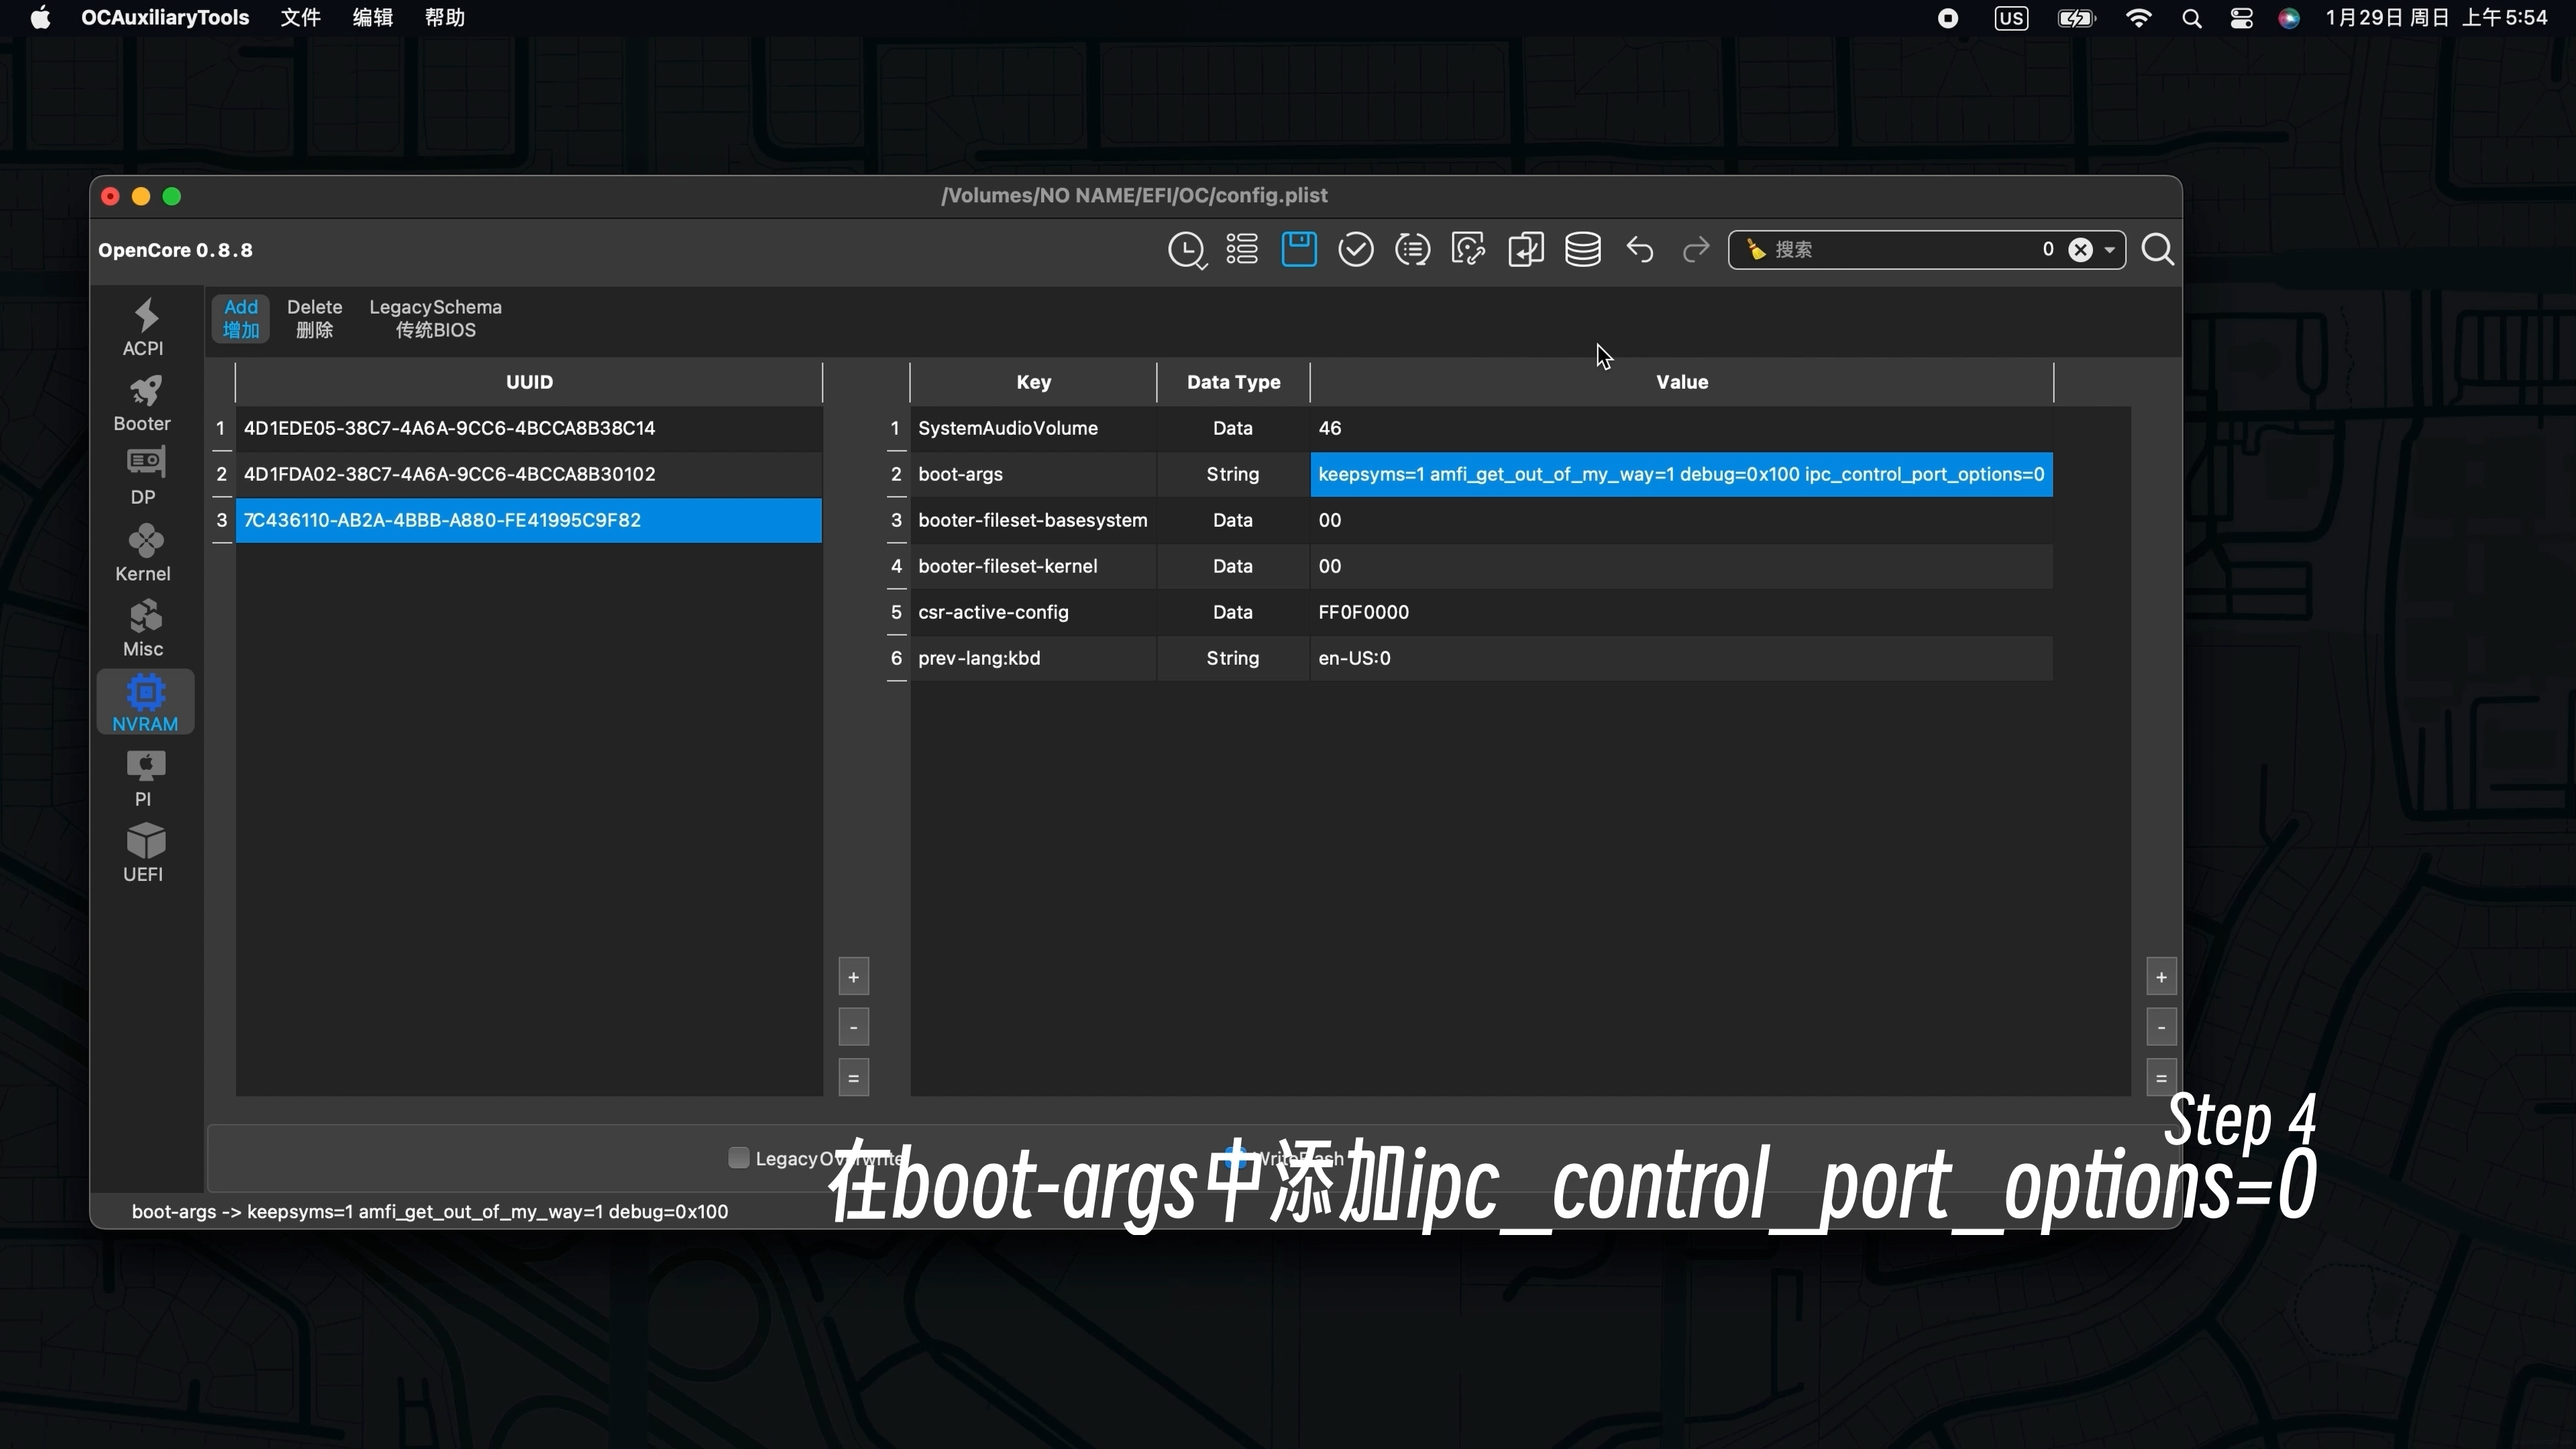Click the Data type cell of csr-active-config
The height and width of the screenshot is (1449, 2576).
(1233, 612)
